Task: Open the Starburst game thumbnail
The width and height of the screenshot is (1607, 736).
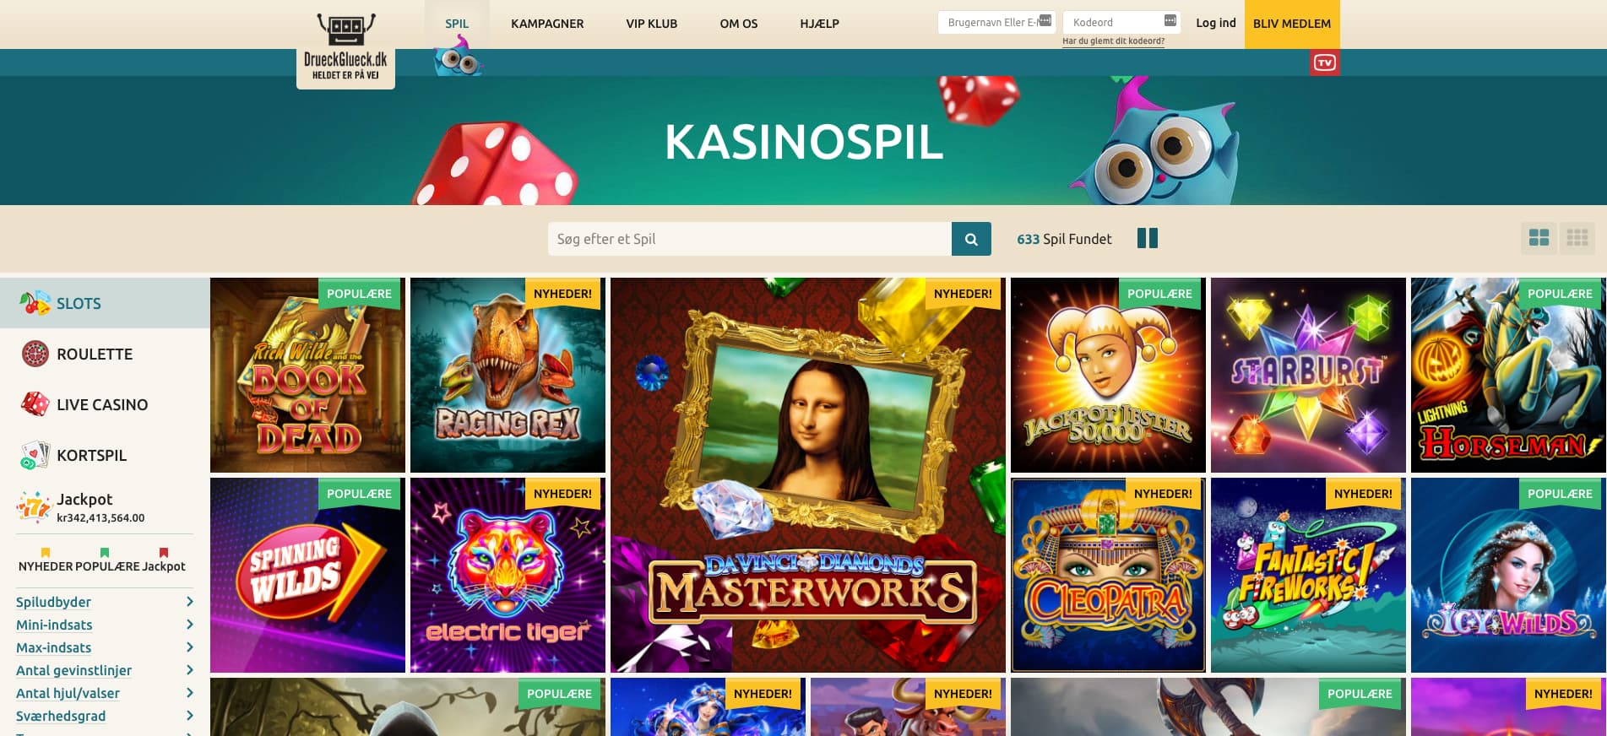Action: pos(1308,375)
